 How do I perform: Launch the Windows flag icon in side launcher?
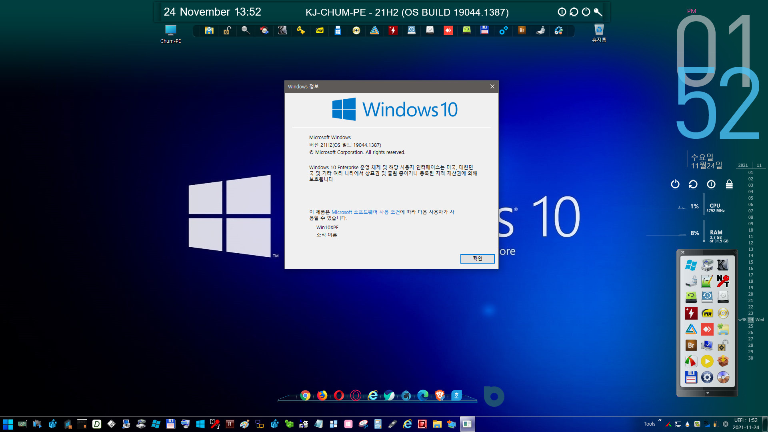[x=691, y=265]
